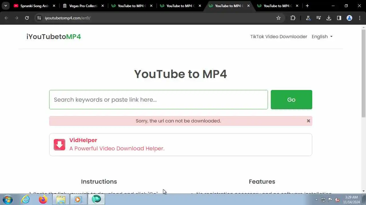Close the Vegas Pro Collection tab
This screenshot has width=366, height=205.
103,6
